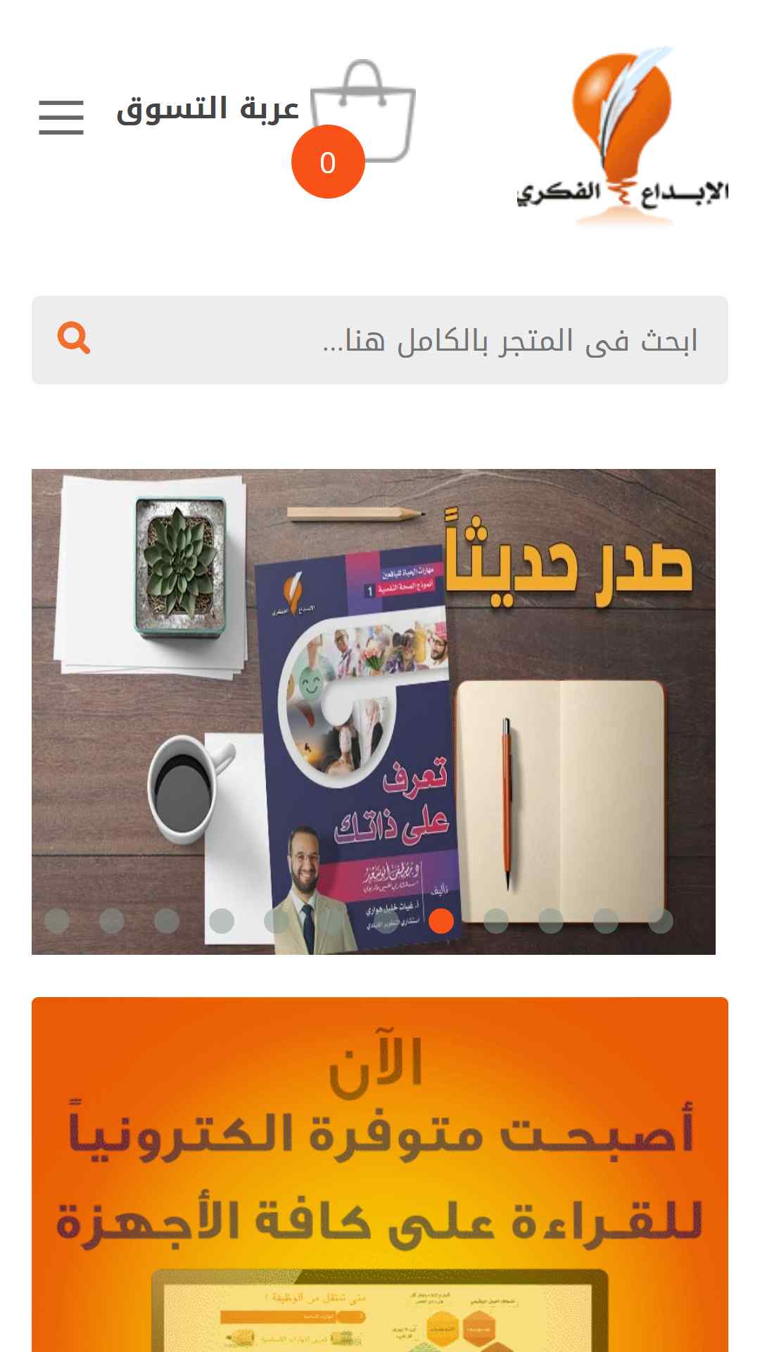Jump to the fourth carousel dot from left
This screenshot has height=1352, width=760.
(x=222, y=921)
